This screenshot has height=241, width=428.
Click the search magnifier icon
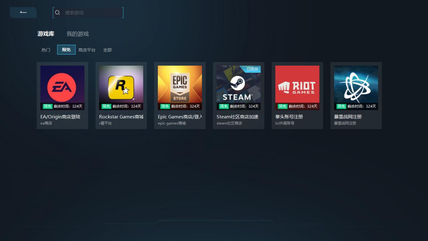click(57, 13)
